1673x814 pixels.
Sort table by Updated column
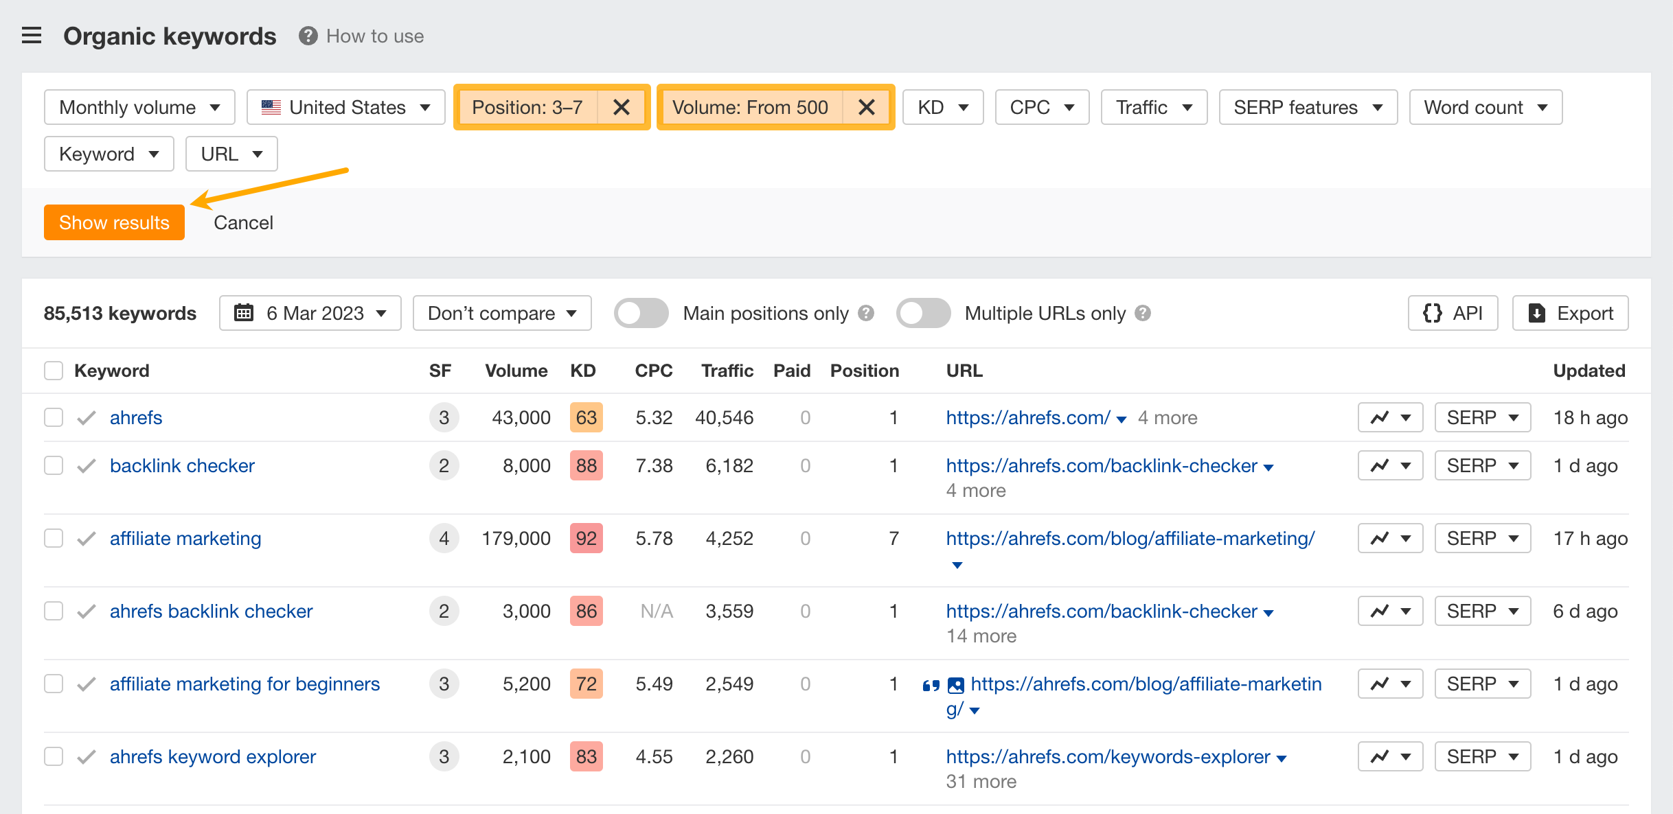[1589, 371]
